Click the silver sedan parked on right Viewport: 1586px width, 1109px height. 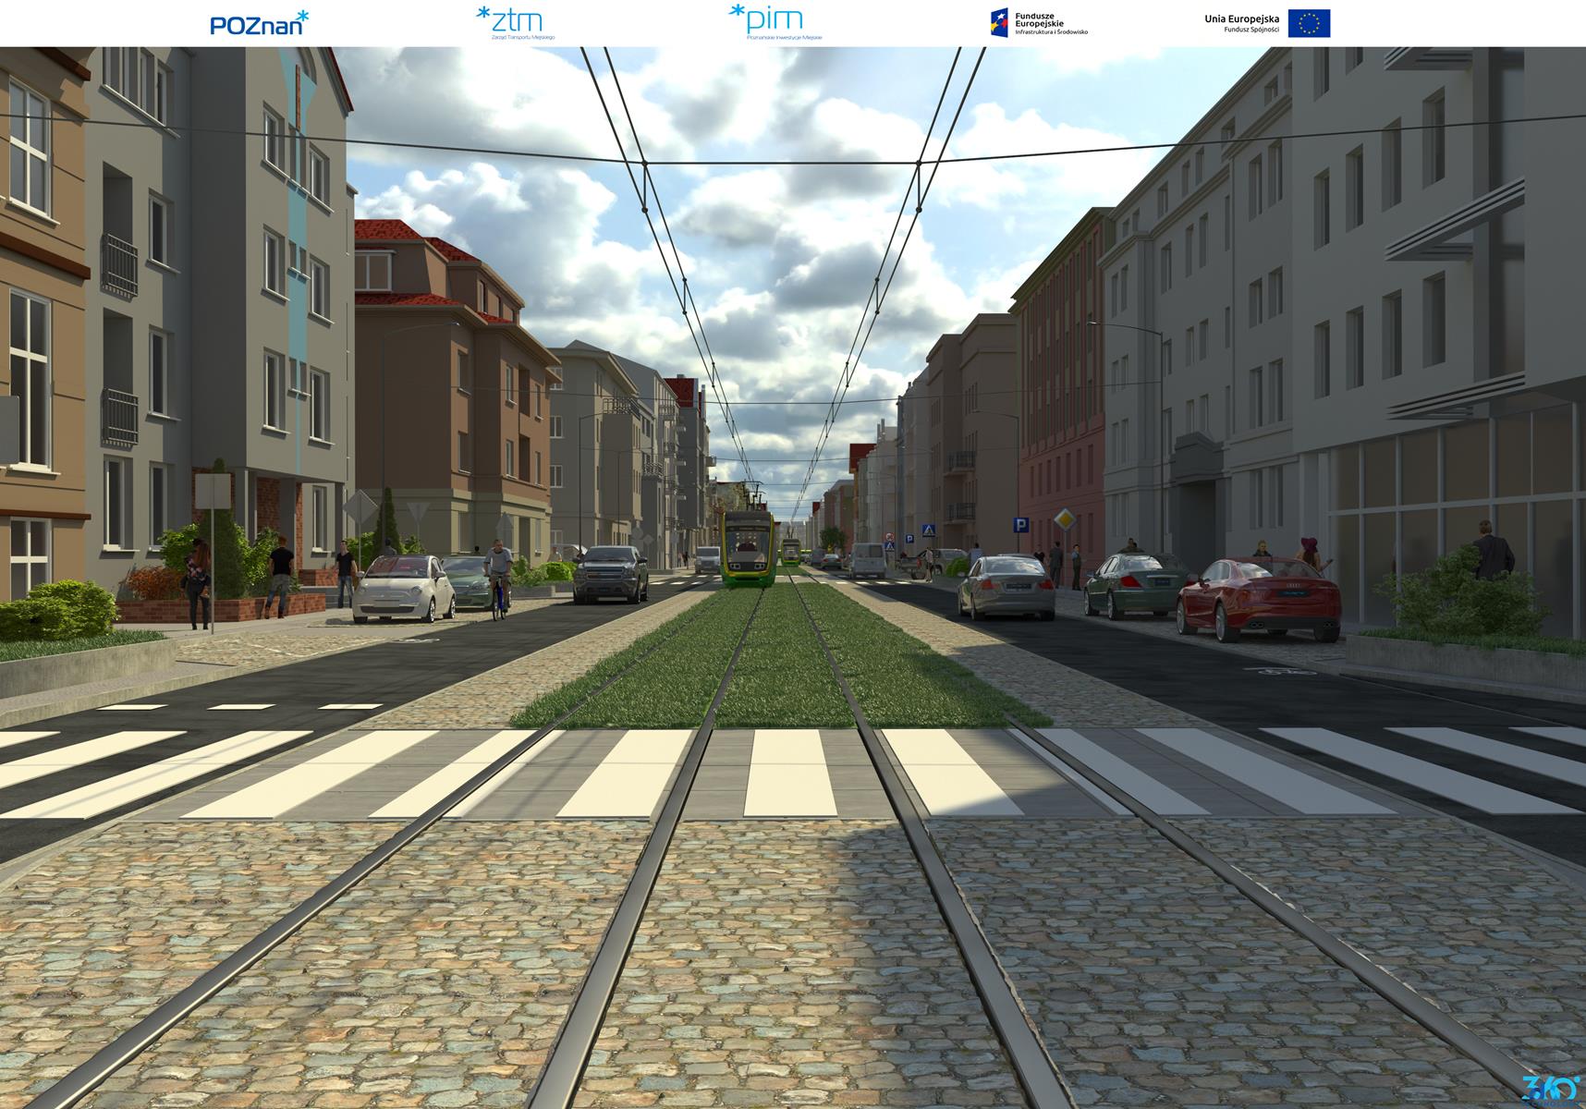pyautogui.click(x=1006, y=585)
